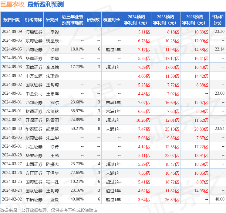The height and width of the screenshot is (213, 226).
Task: Click analyst name 熊承慧
Action: pos(52,129)
